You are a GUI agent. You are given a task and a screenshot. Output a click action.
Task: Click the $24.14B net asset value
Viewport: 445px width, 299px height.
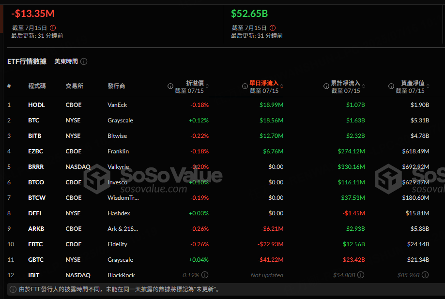(418, 244)
